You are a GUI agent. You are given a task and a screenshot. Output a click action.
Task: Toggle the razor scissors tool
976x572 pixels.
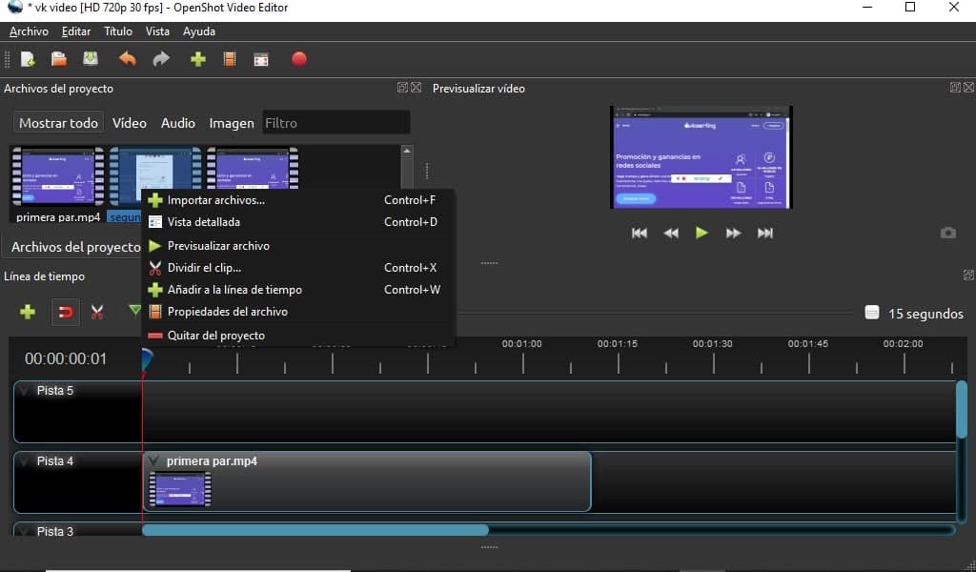click(x=97, y=312)
